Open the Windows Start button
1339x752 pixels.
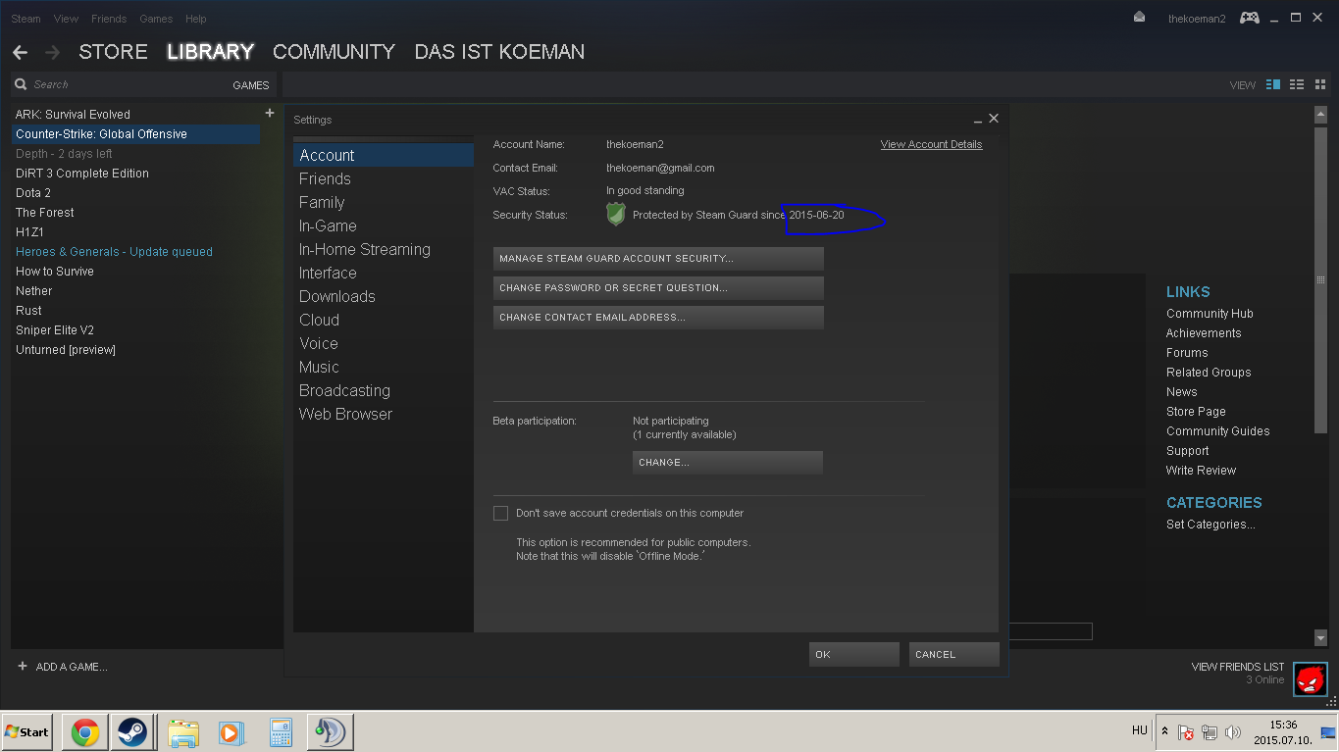point(27,732)
